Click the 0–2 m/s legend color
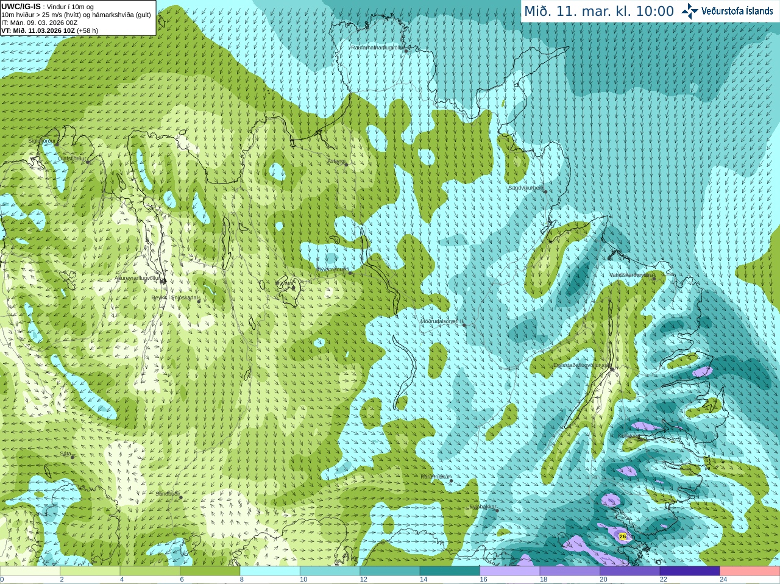 pos(30,571)
